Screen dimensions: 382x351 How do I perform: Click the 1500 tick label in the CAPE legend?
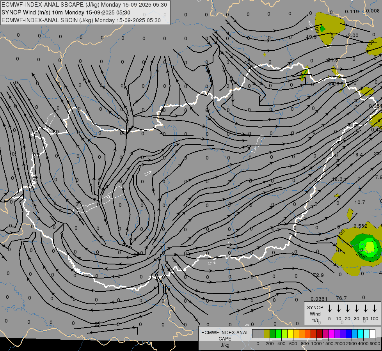tap(328, 344)
